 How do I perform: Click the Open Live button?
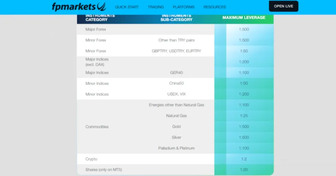click(x=283, y=6)
